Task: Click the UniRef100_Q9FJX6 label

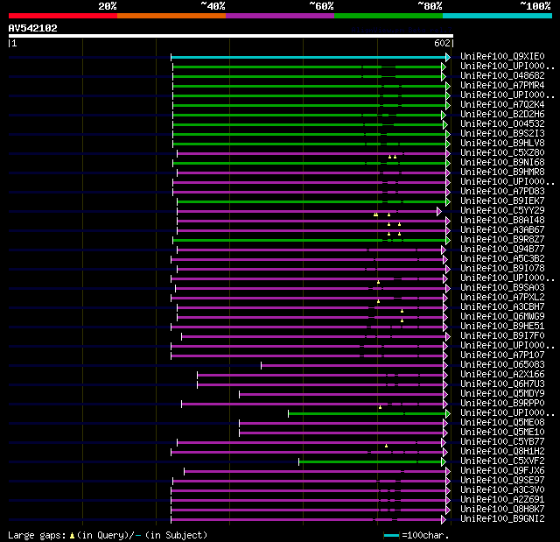Action: click(502, 470)
